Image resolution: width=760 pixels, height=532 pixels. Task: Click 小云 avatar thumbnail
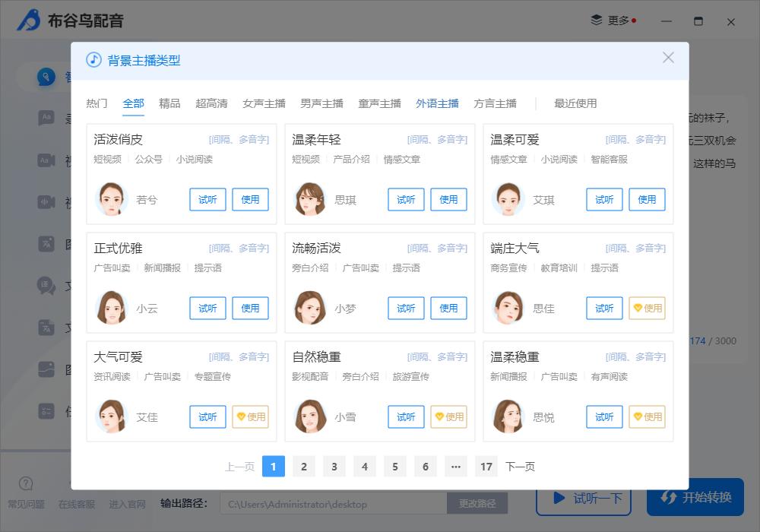(x=112, y=308)
